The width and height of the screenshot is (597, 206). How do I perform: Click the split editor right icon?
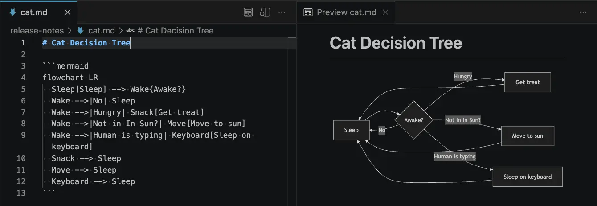[x=265, y=12]
